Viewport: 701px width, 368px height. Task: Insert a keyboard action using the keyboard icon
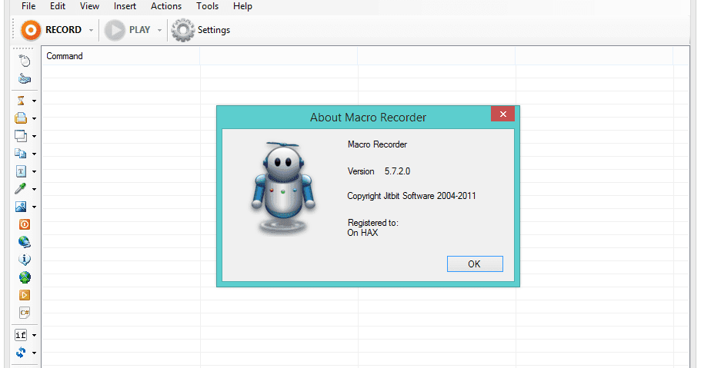click(x=25, y=78)
